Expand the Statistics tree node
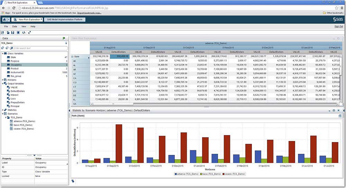The image size is (346, 188). [x=3, y=110]
